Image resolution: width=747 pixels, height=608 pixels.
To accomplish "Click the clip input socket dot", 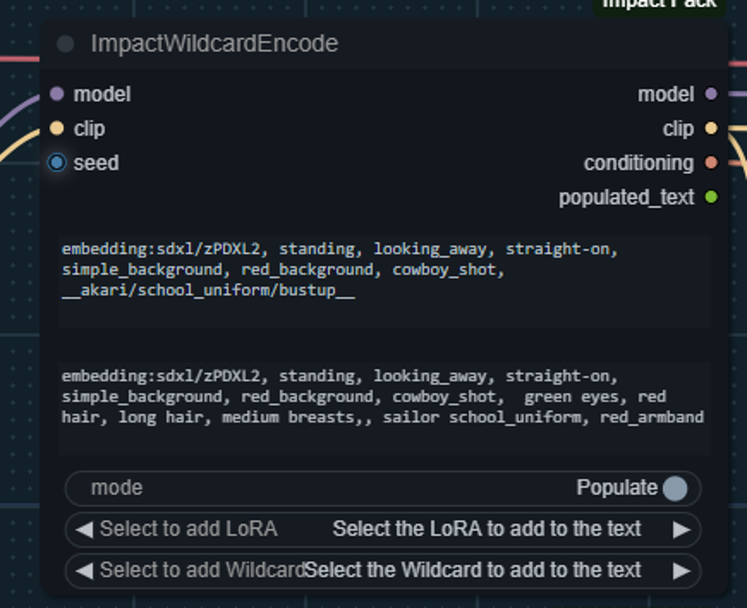I will click(57, 128).
